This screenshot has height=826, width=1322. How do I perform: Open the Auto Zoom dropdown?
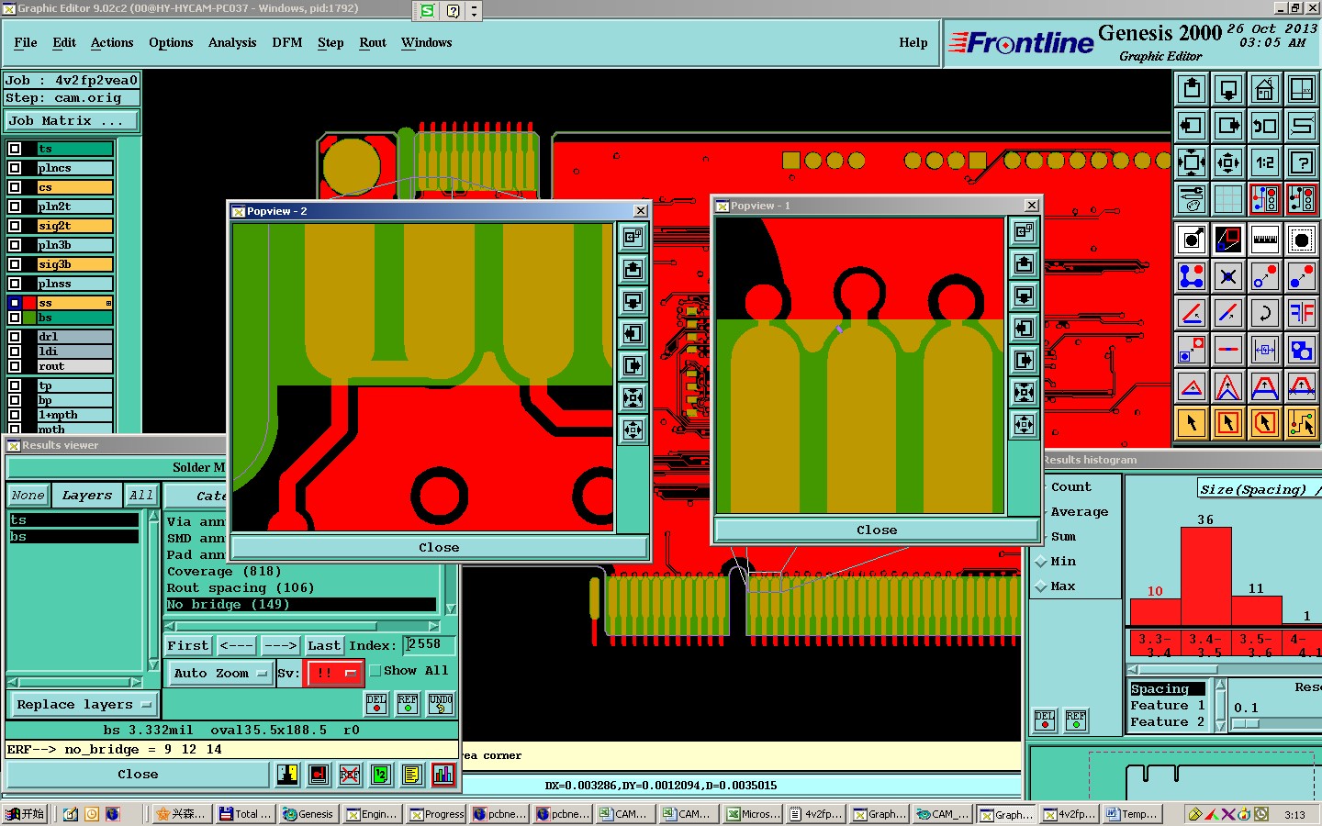tap(220, 673)
